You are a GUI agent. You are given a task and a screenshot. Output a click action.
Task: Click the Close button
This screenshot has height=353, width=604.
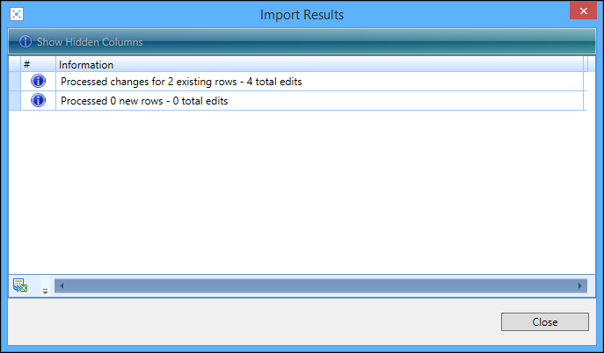545,321
